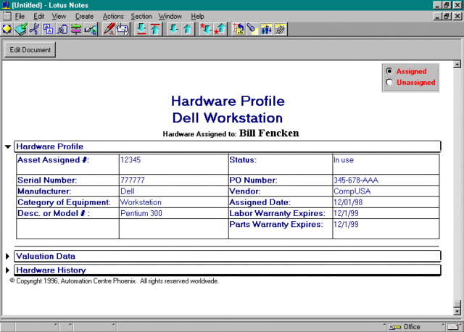Click the Hardware History section header

tap(228, 270)
